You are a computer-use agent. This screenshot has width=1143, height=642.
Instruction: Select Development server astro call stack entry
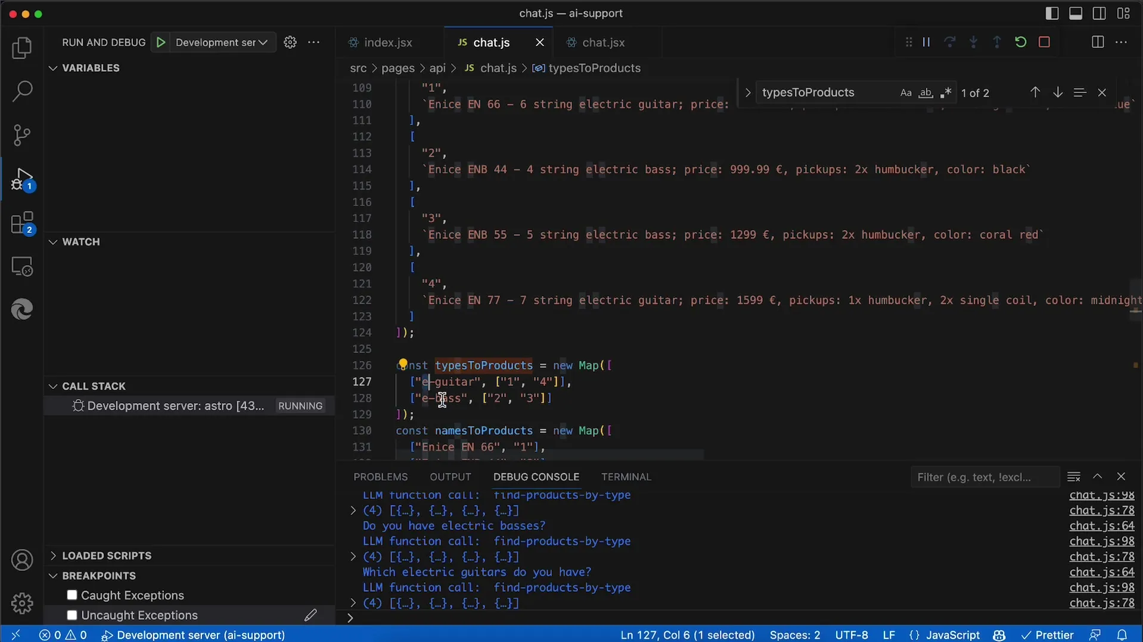(x=190, y=406)
